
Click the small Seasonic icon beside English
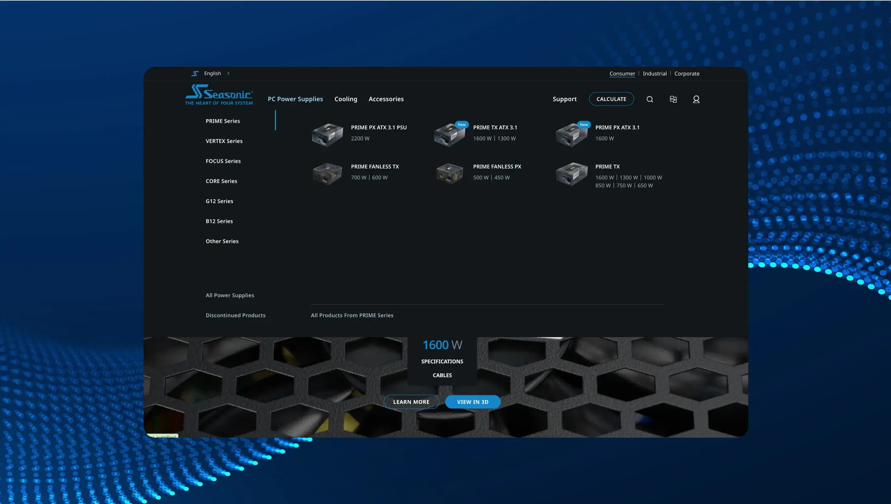click(x=195, y=73)
